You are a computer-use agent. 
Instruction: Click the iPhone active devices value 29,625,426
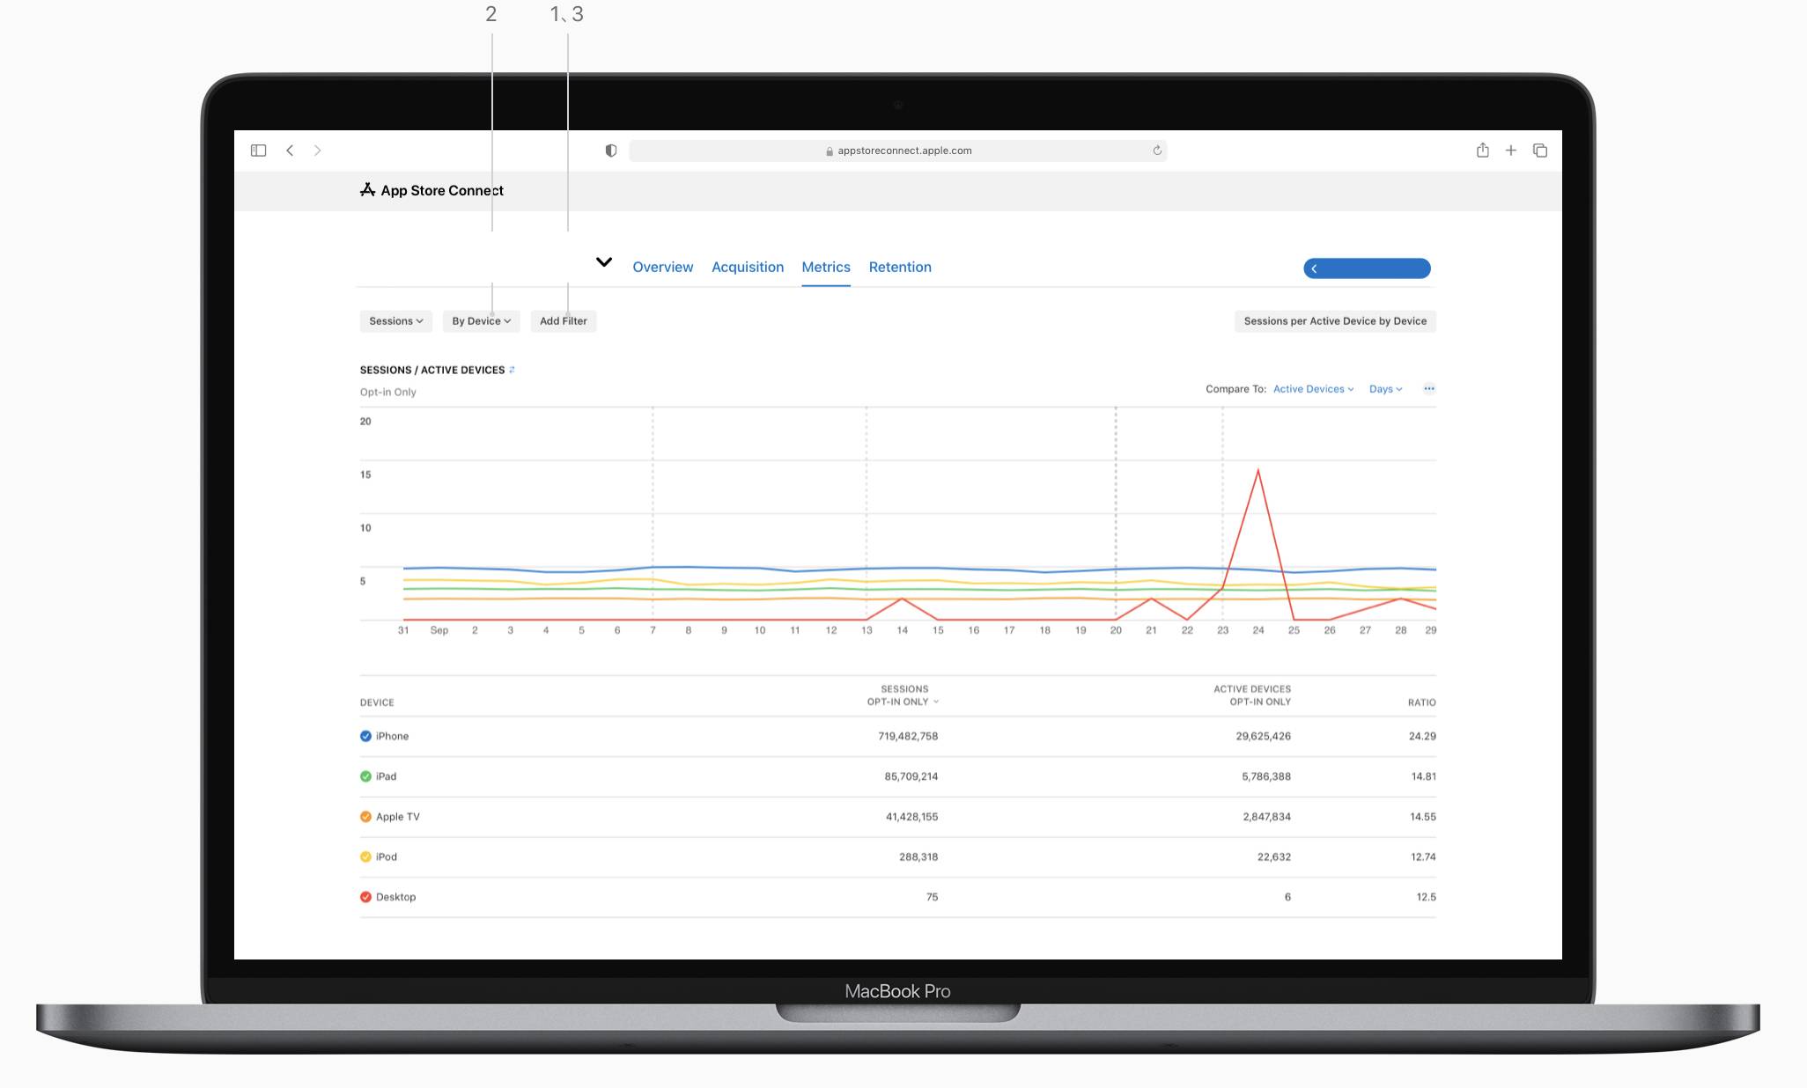pos(1263,736)
